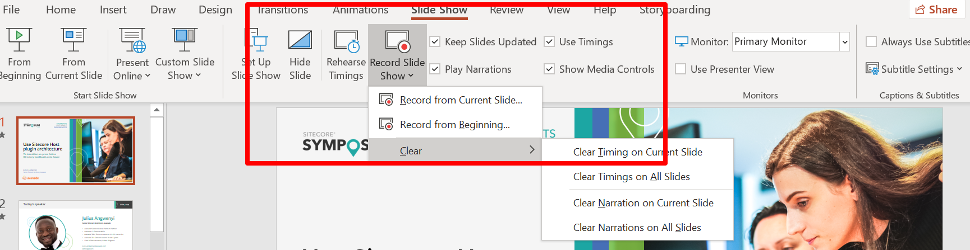
Task: Expand the Monitor dropdown list
Action: (x=844, y=41)
